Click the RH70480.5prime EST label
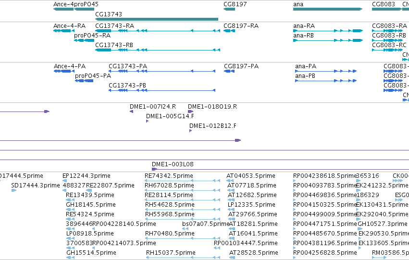This screenshot has height=260, width=409. [170, 234]
